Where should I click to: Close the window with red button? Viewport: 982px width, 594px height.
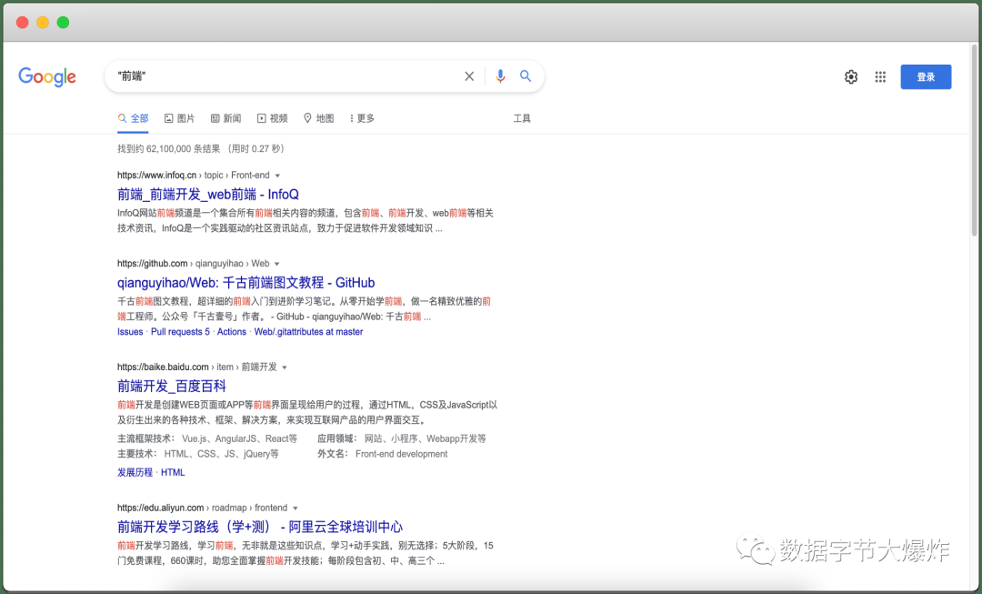point(22,23)
